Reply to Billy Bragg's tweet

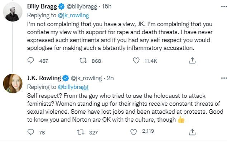[31, 61]
